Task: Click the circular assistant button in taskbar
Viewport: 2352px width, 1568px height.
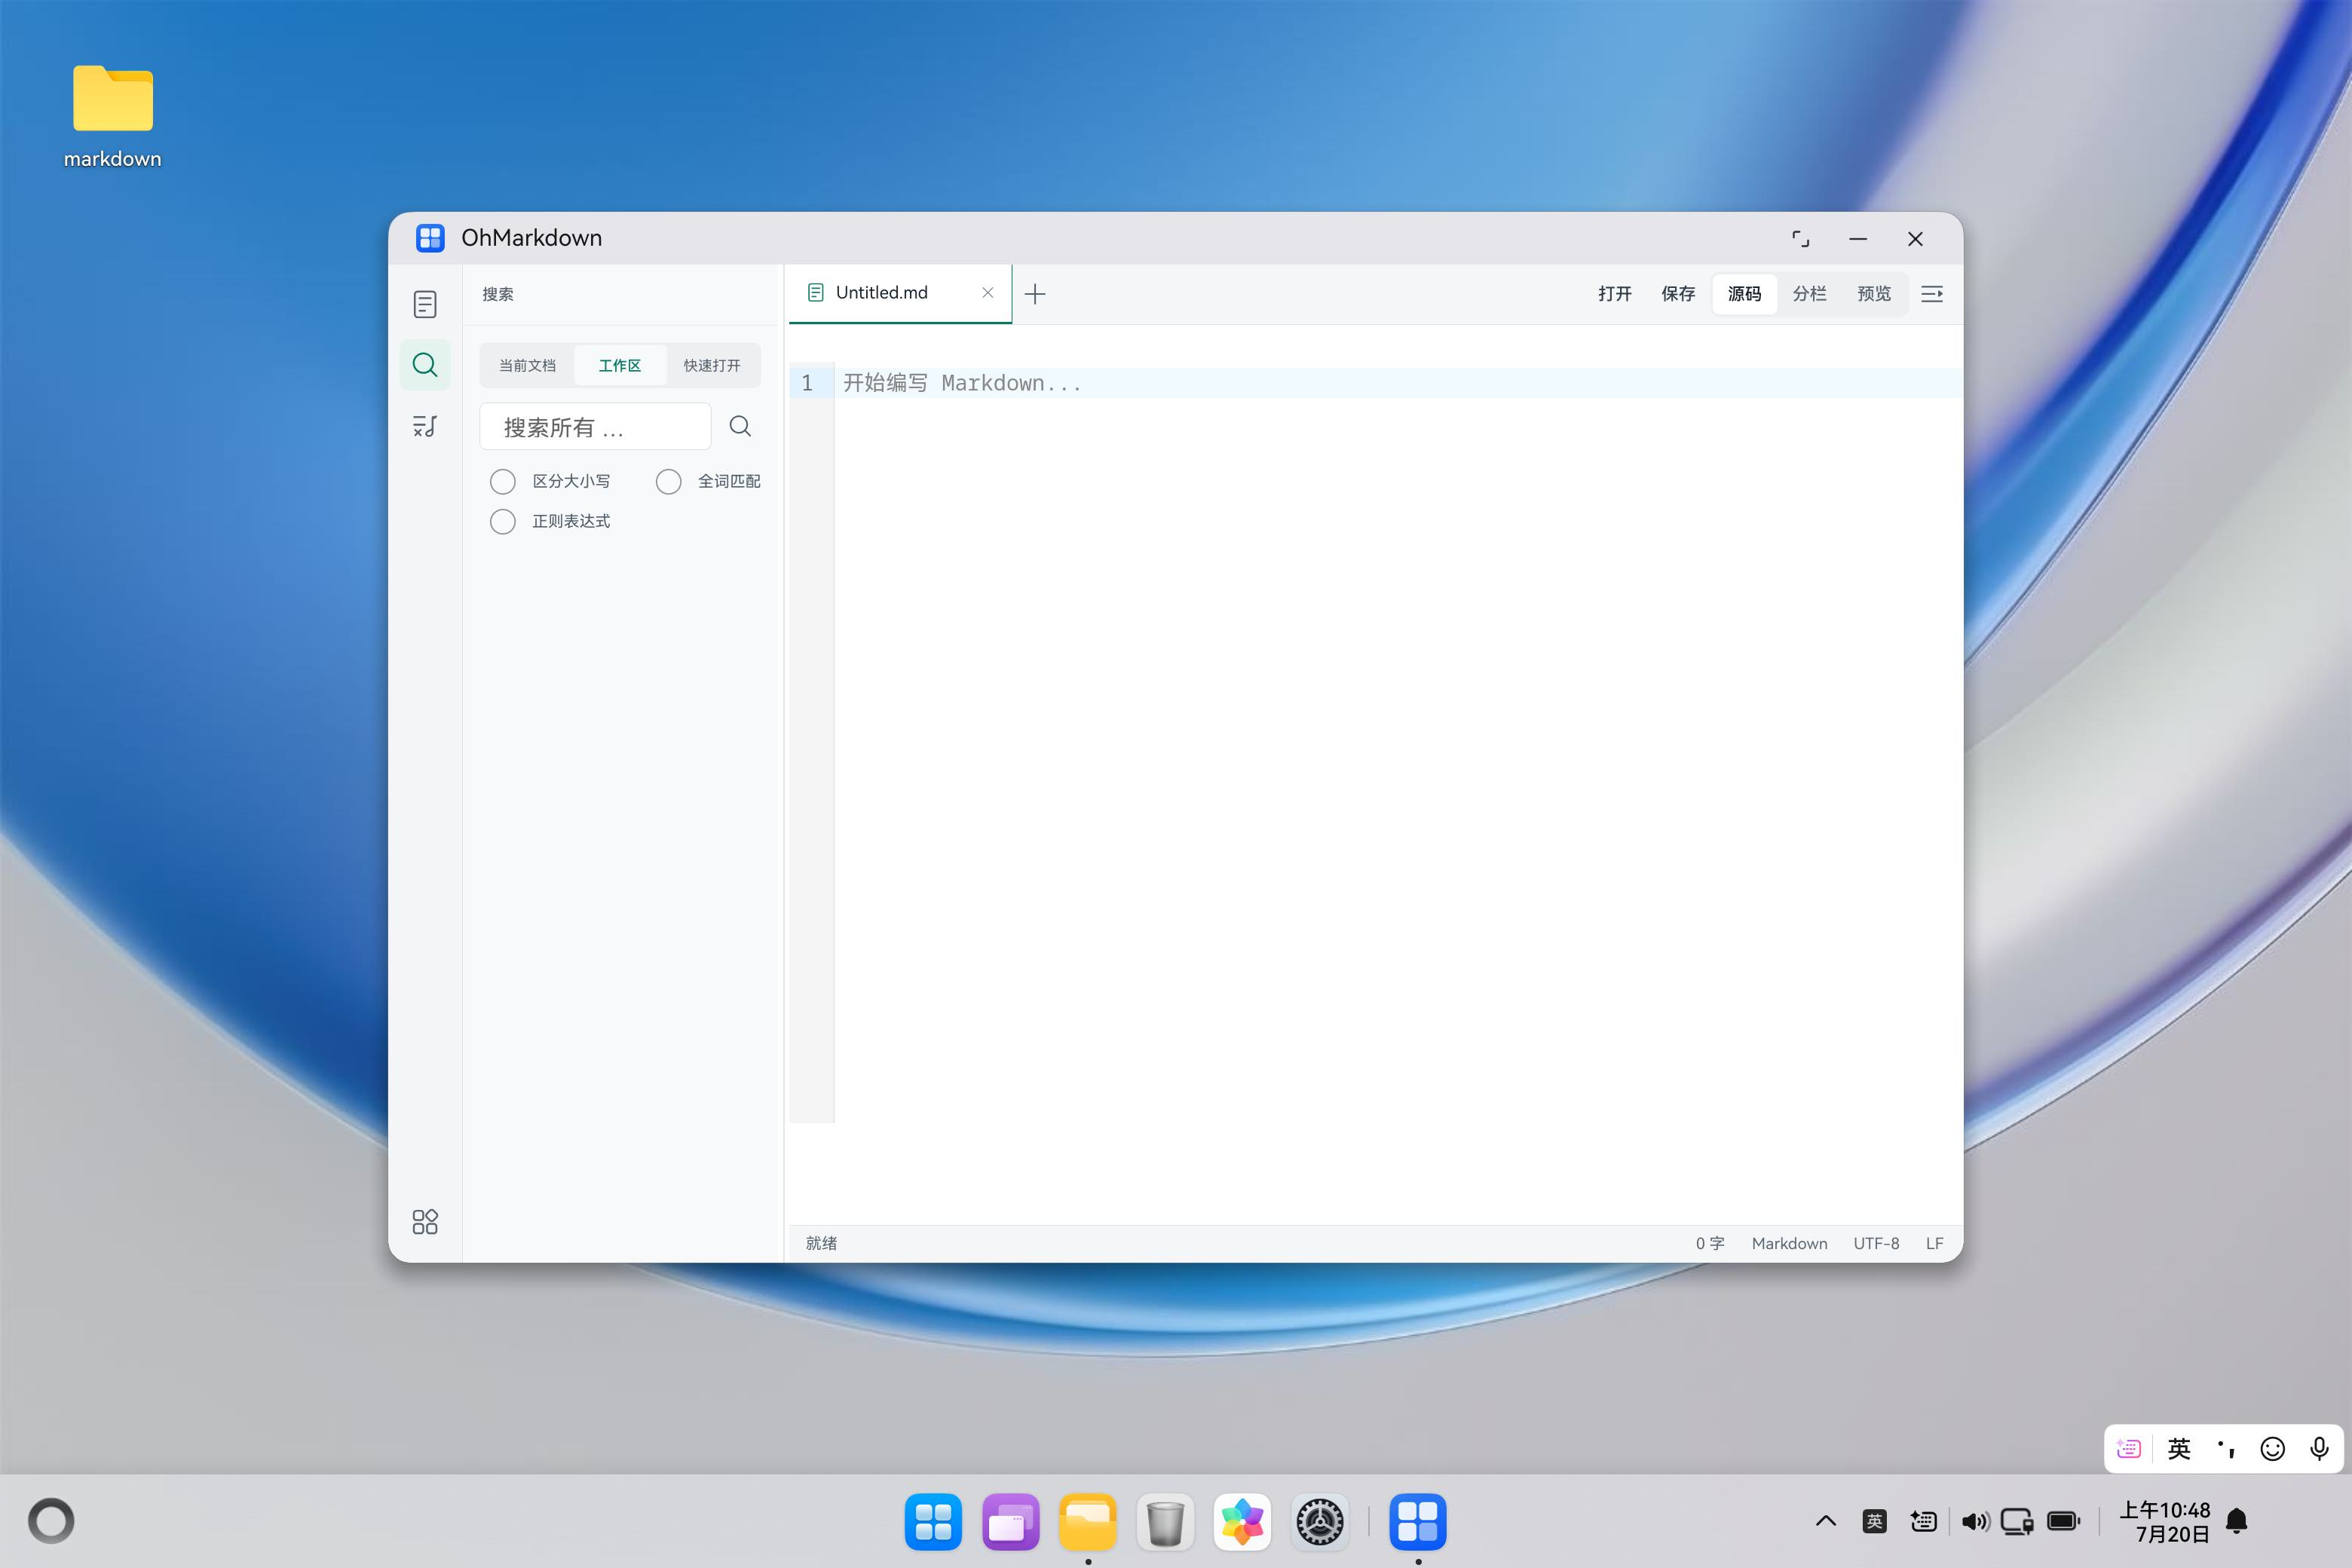Action: (x=51, y=1521)
